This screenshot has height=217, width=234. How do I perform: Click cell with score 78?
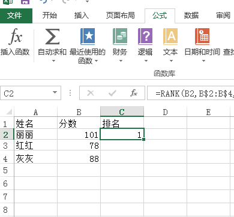click(x=79, y=146)
